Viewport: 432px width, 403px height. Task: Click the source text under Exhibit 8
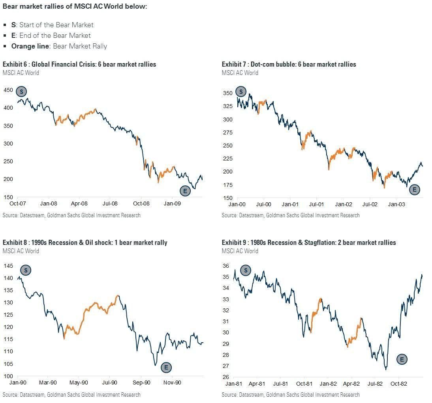pyautogui.click(x=71, y=395)
